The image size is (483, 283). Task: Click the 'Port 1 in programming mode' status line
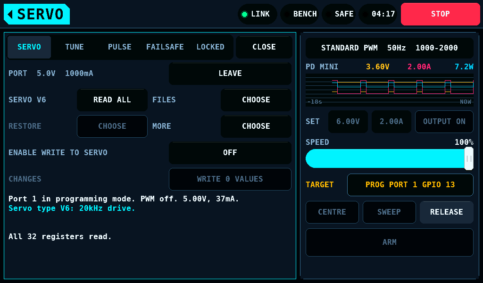tap(124, 199)
